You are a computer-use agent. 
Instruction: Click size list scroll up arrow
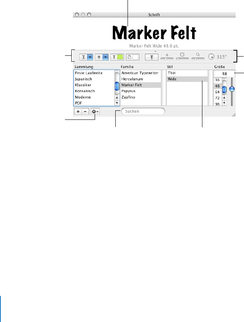(224, 98)
